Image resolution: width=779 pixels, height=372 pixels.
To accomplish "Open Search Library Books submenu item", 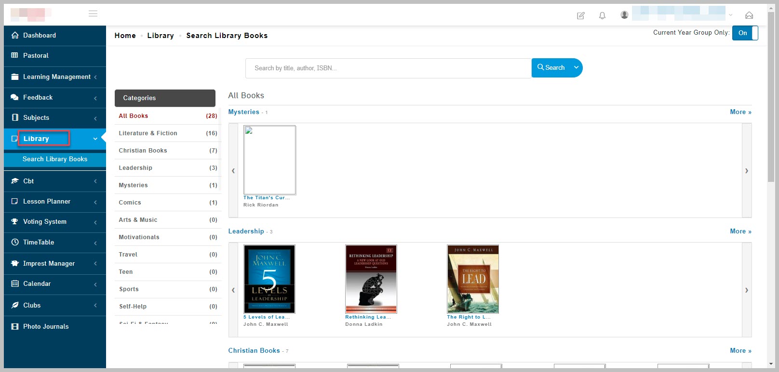I will 55,159.
